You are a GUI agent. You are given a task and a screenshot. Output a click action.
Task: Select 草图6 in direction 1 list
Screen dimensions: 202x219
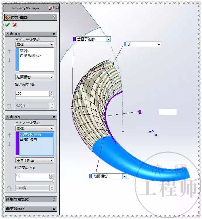[x=24, y=51]
